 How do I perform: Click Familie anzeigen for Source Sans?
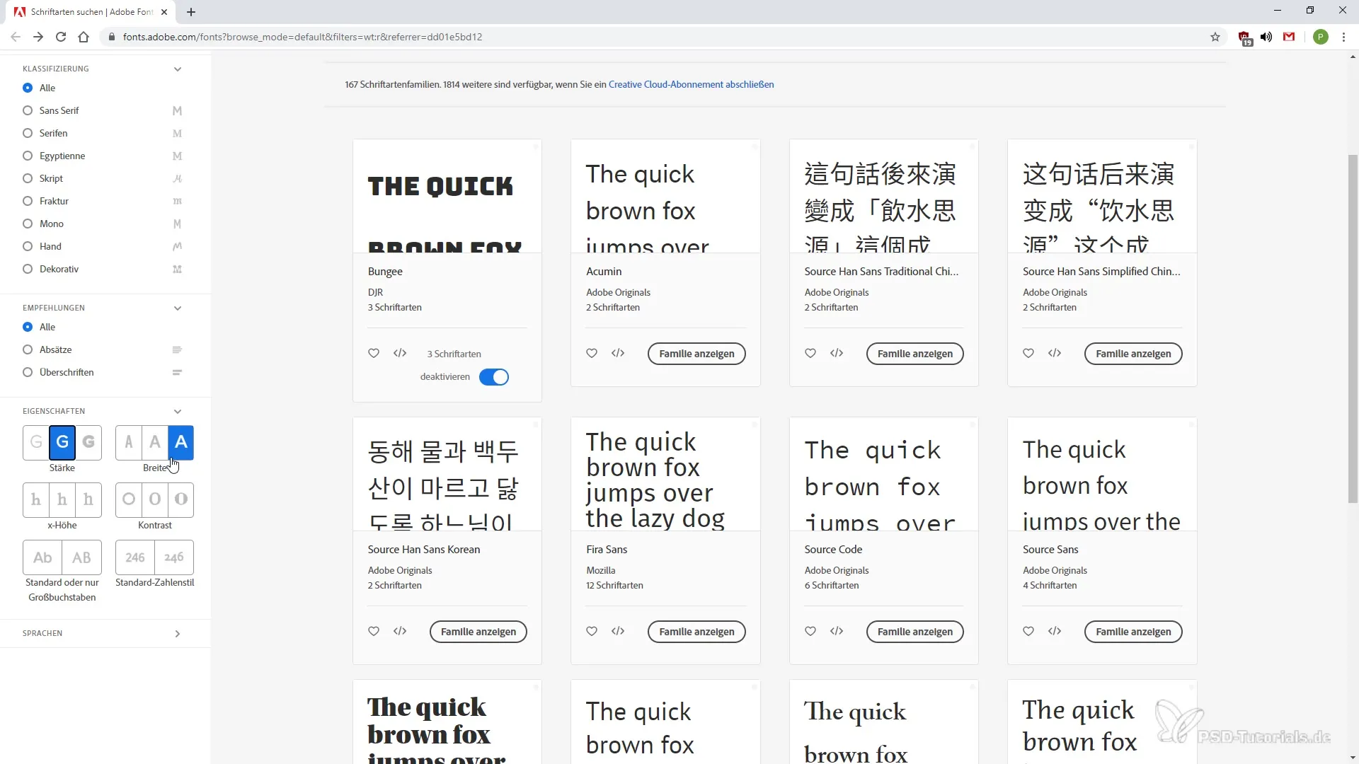tap(1133, 632)
